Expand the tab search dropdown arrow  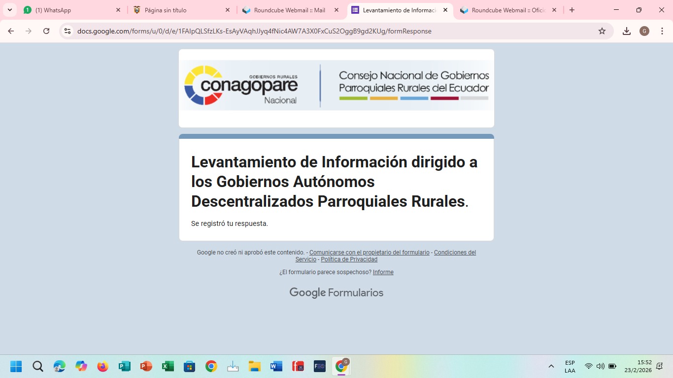(x=9, y=10)
